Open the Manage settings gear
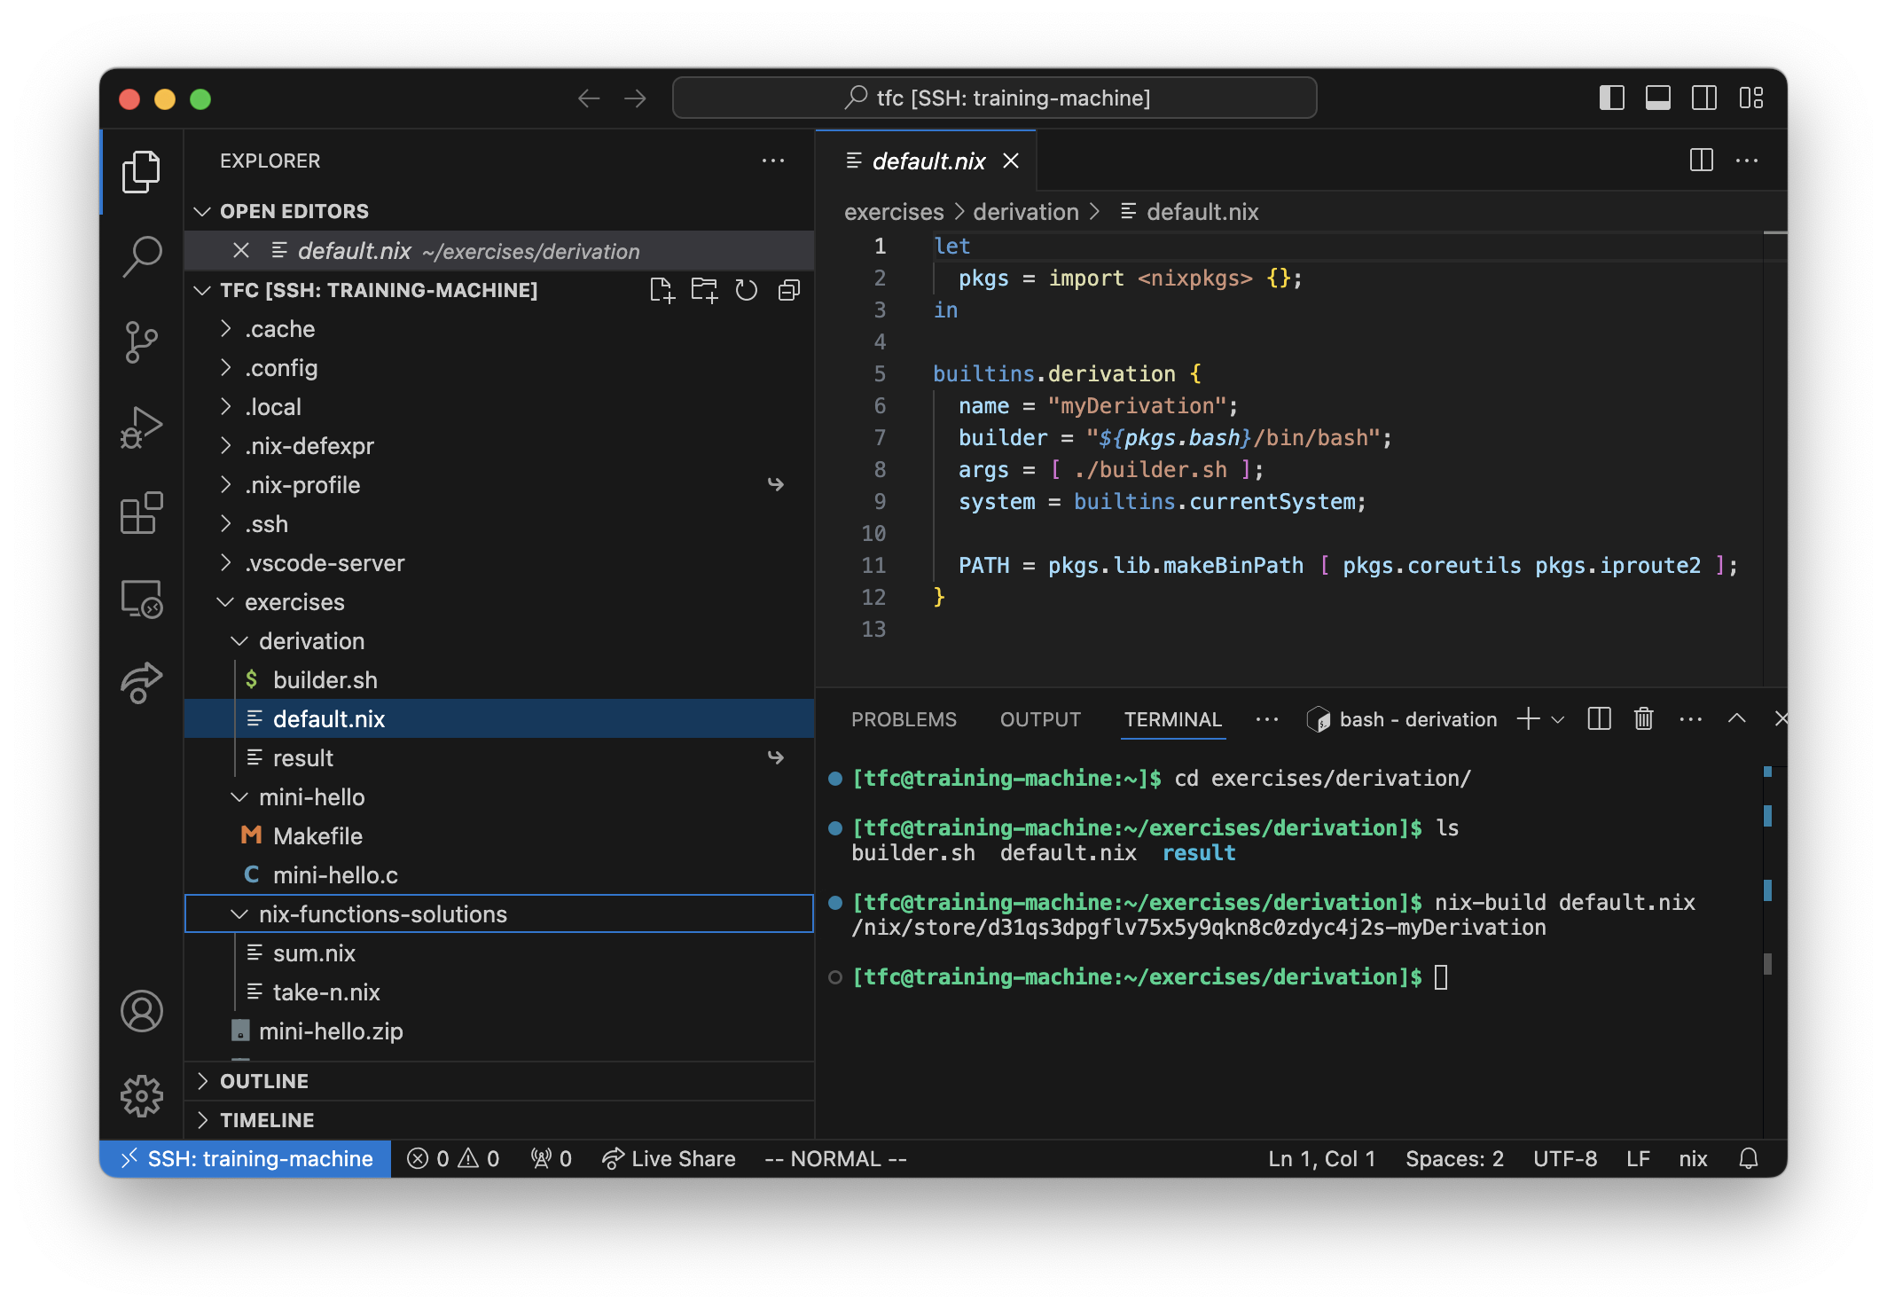The width and height of the screenshot is (1887, 1309). (142, 1096)
